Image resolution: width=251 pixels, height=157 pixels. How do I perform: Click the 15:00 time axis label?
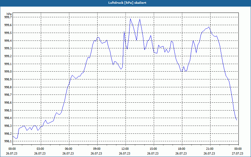click(154, 149)
